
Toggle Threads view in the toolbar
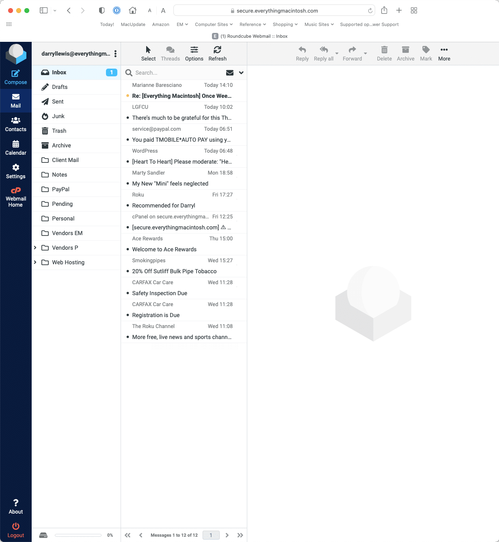170,54
